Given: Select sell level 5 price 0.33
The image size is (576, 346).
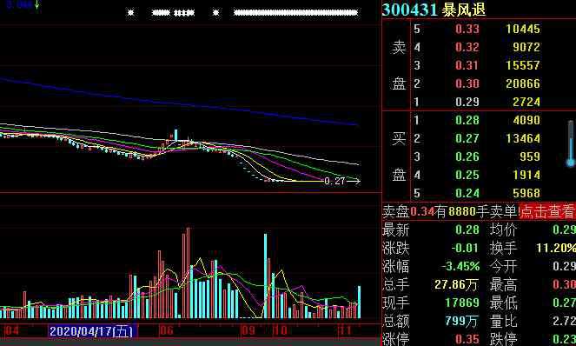Looking at the screenshot, I should (467, 29).
